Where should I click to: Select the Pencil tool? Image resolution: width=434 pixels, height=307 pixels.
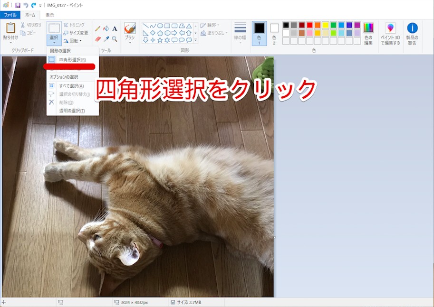[x=98, y=29]
